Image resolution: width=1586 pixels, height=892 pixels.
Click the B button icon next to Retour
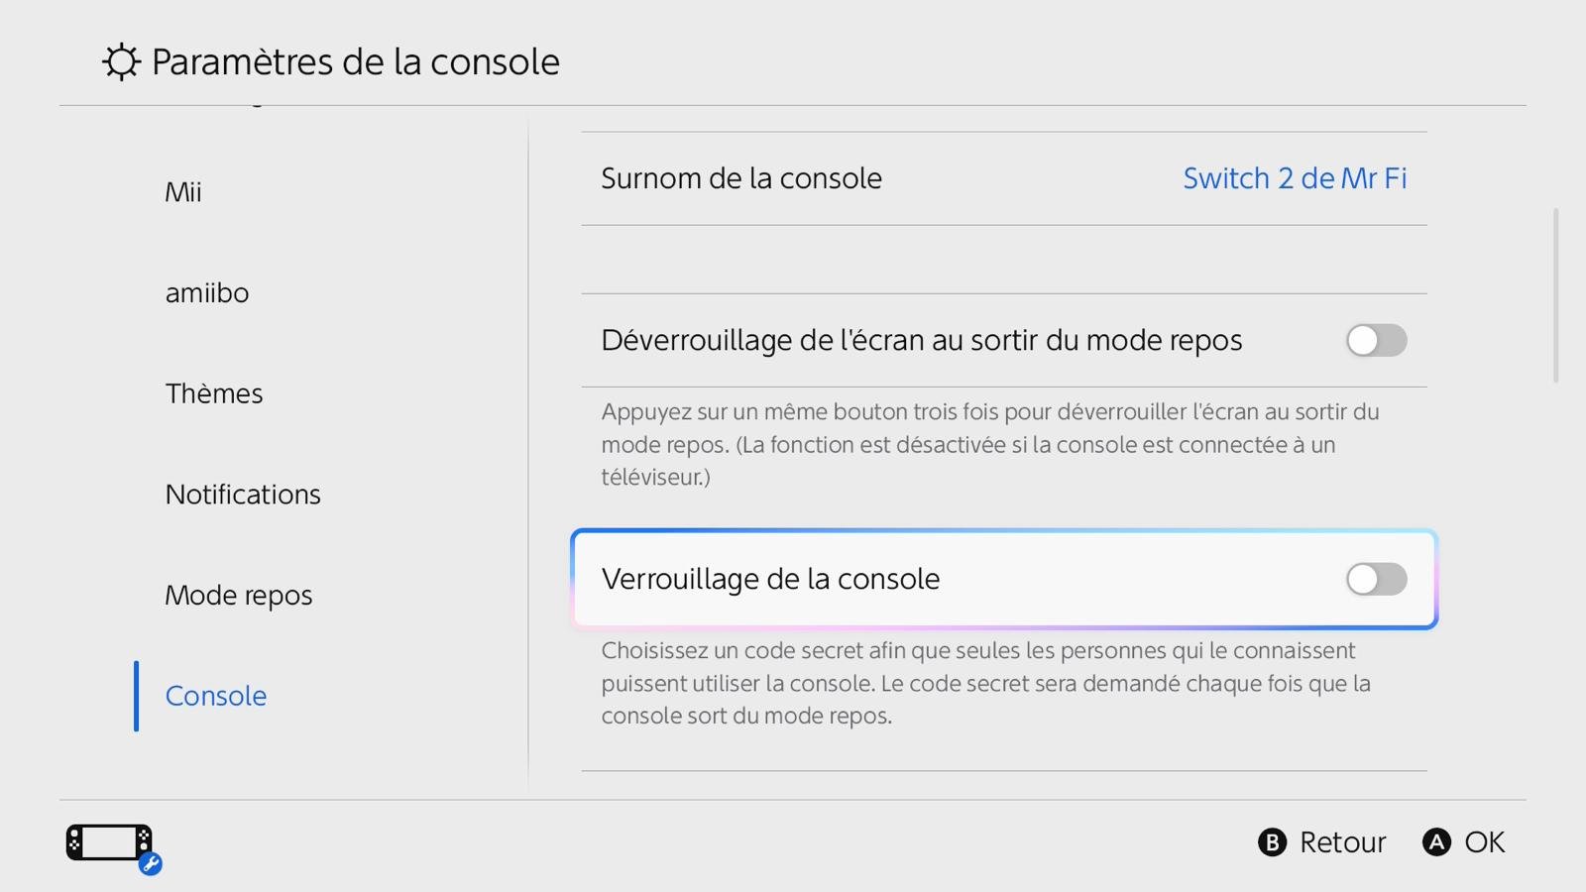point(1272,842)
